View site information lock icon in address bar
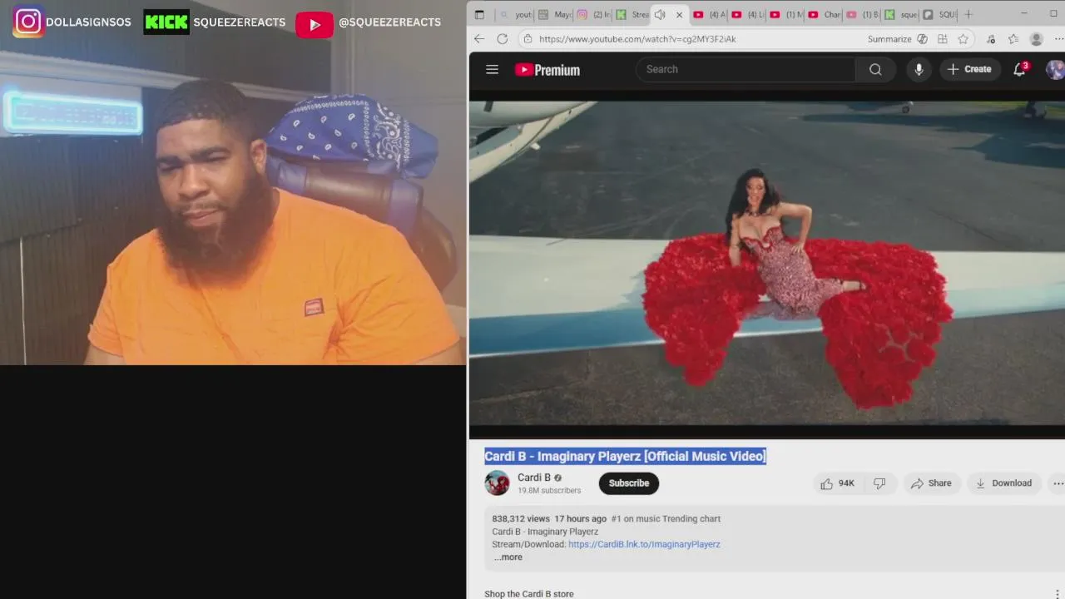Viewport: 1065px width, 599px height. tap(528, 39)
